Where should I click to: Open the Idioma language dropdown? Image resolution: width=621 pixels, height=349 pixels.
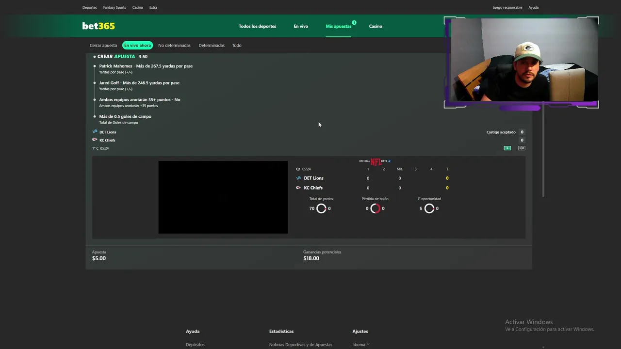click(361, 345)
